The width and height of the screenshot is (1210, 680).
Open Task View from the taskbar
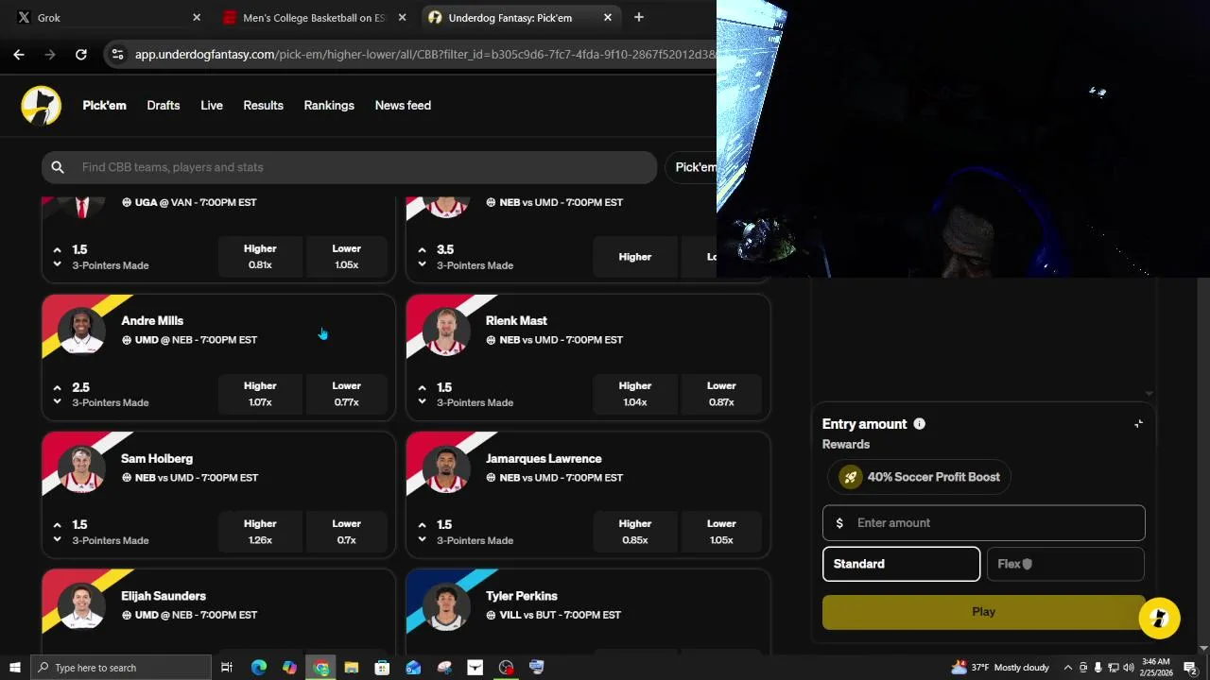coord(227,668)
